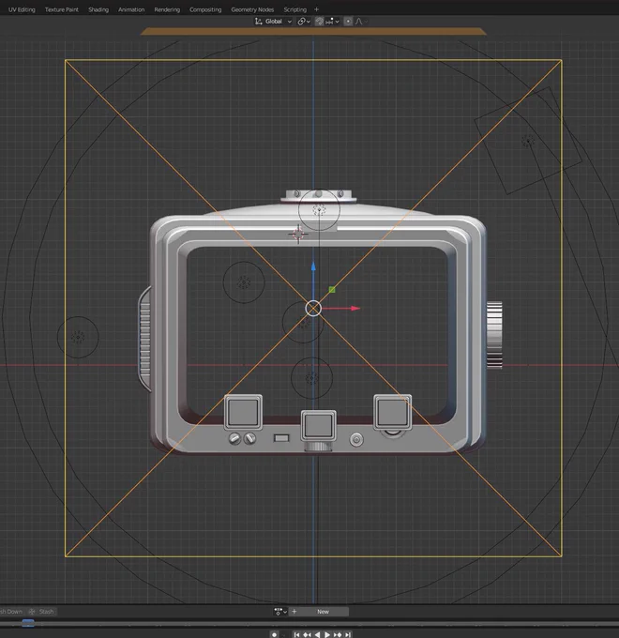Switch to the UV Editing workspace tab
This screenshot has width=619, height=638.
(x=22, y=9)
